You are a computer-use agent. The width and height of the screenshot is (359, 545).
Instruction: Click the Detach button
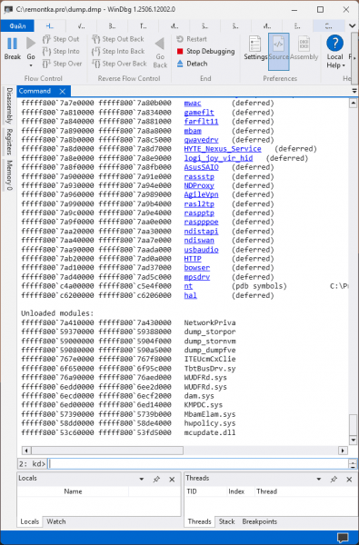pos(192,64)
